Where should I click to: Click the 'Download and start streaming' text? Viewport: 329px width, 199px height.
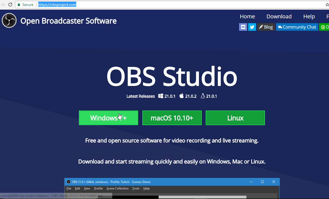point(172,162)
